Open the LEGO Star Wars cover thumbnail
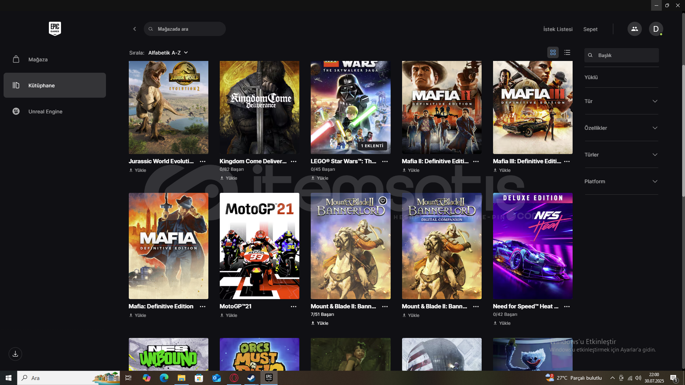Image resolution: width=685 pixels, height=385 pixels. click(x=350, y=107)
